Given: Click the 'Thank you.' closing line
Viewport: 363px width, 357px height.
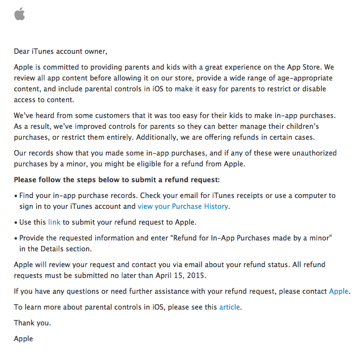Looking at the screenshot, I should 33,323.
